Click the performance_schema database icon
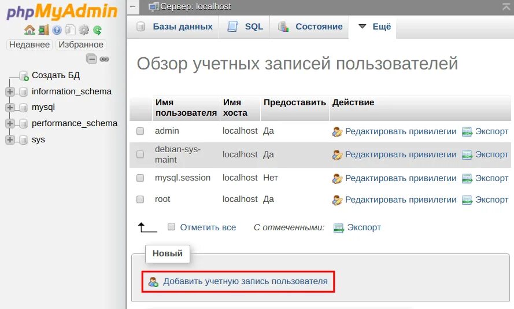The width and height of the screenshot is (514, 309). tap(23, 124)
